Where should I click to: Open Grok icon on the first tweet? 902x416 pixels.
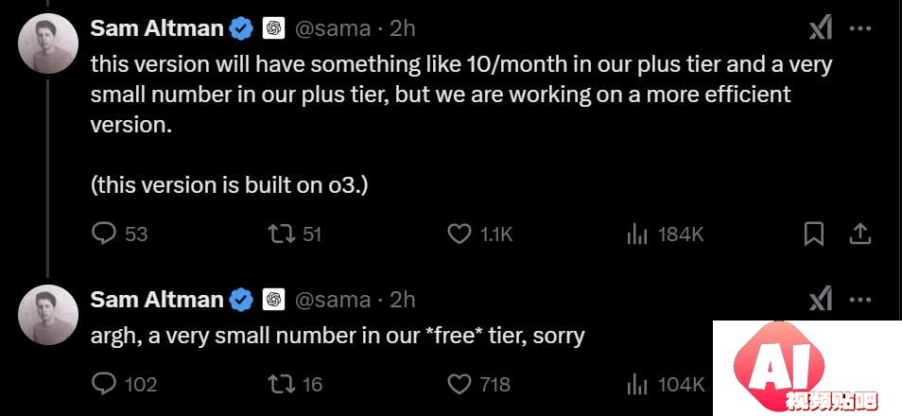821,28
